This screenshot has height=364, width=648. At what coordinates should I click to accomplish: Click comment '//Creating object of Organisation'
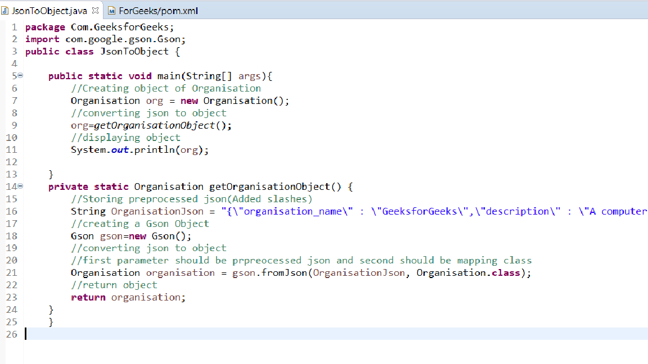[x=166, y=88]
